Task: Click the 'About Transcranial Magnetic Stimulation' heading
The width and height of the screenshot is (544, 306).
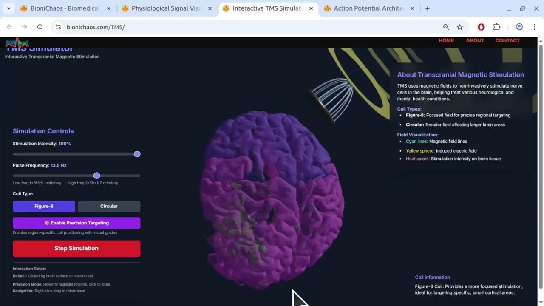Action: (460, 74)
